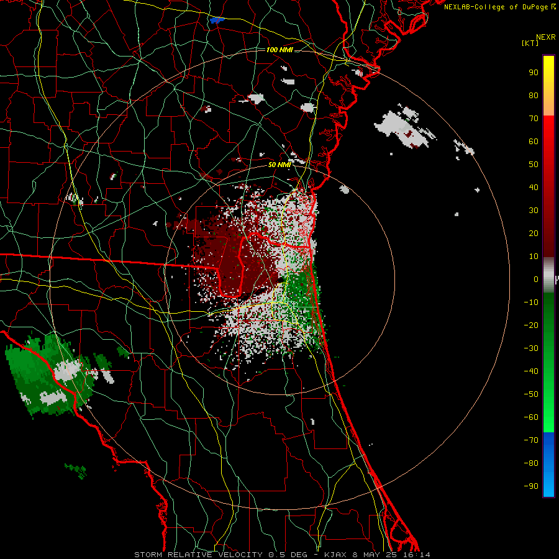Pick the gray zero-velocity segment of color bar
The height and width of the screenshot is (559, 559).
548,275
